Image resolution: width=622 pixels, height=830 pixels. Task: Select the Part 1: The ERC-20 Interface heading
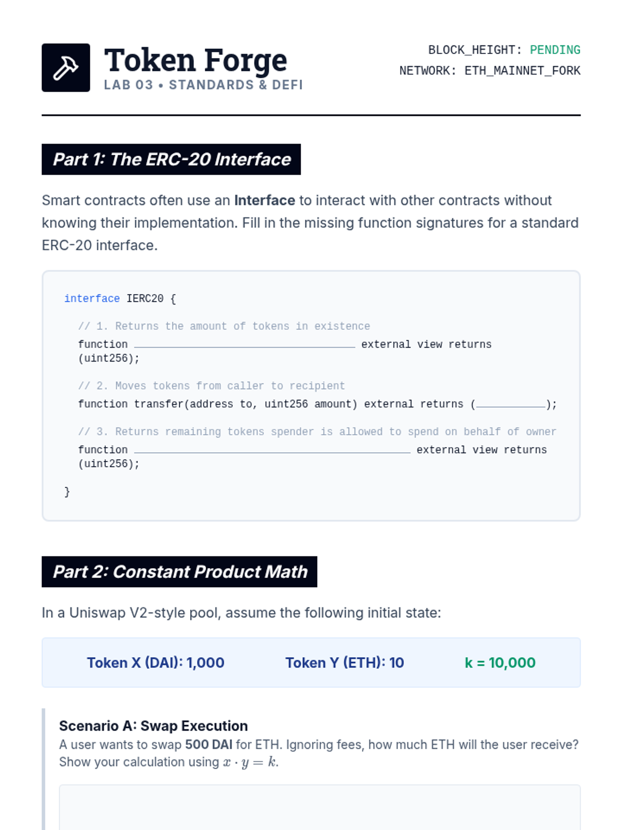pos(171,159)
